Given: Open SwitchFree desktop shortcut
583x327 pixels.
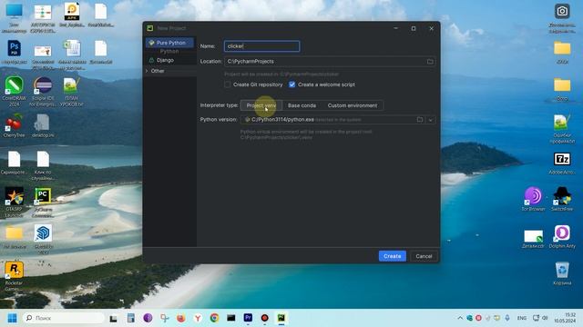Looking at the screenshot, I should pyautogui.click(x=562, y=199).
